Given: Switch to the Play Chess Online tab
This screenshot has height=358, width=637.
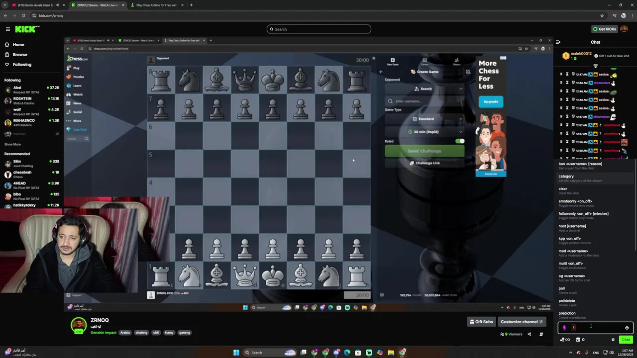Looking at the screenshot, I should tap(157, 5).
